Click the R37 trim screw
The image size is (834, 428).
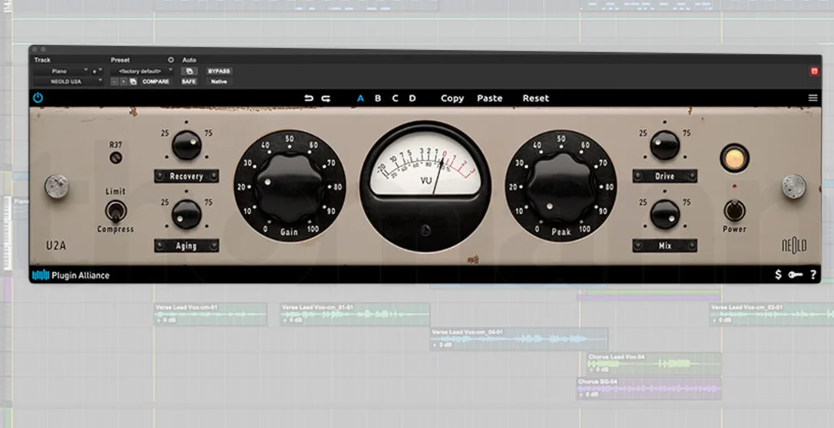click(115, 158)
